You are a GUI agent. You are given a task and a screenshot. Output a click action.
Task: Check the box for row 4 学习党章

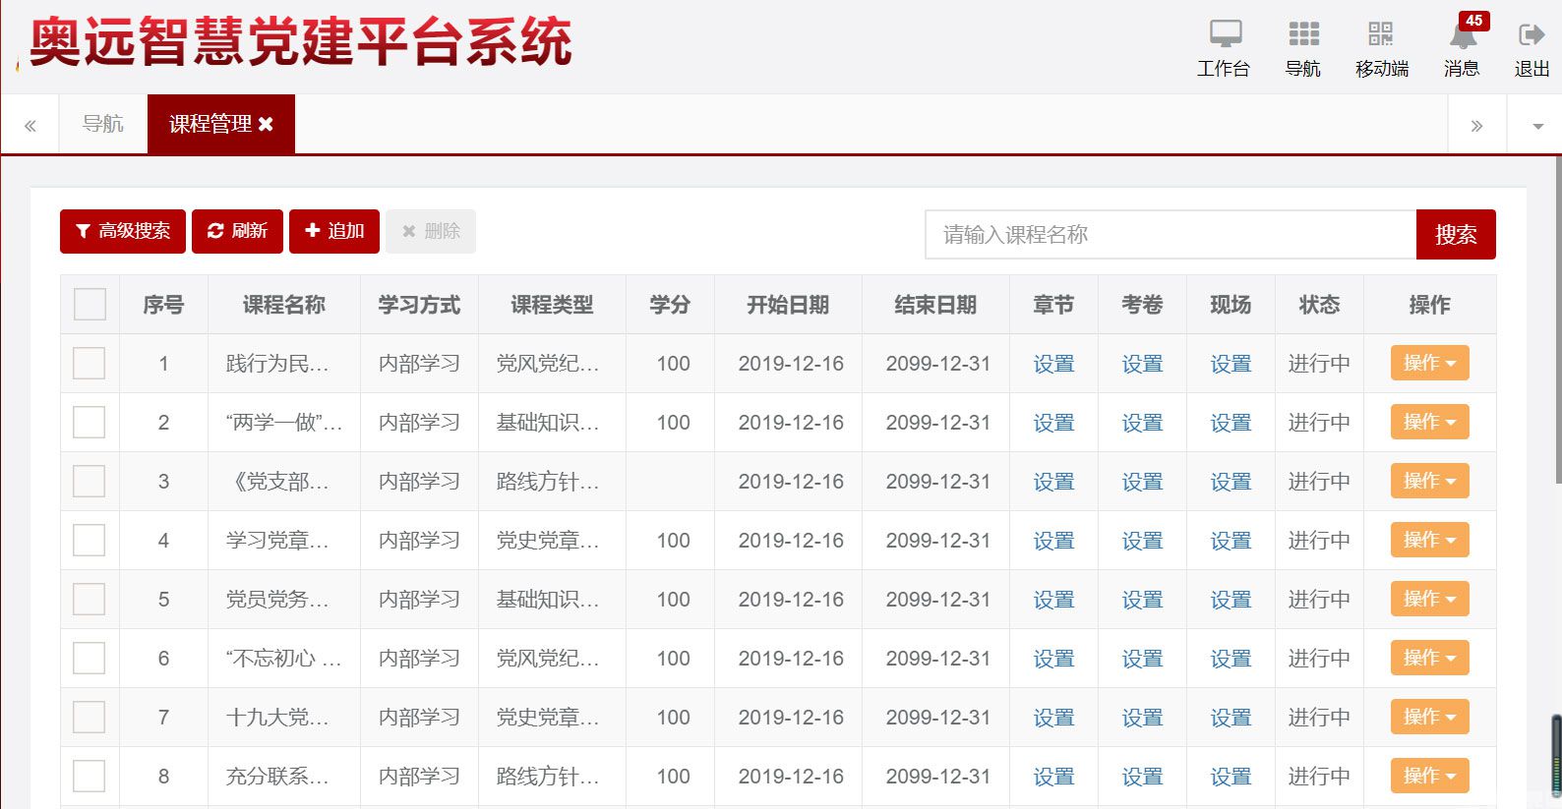(x=90, y=541)
